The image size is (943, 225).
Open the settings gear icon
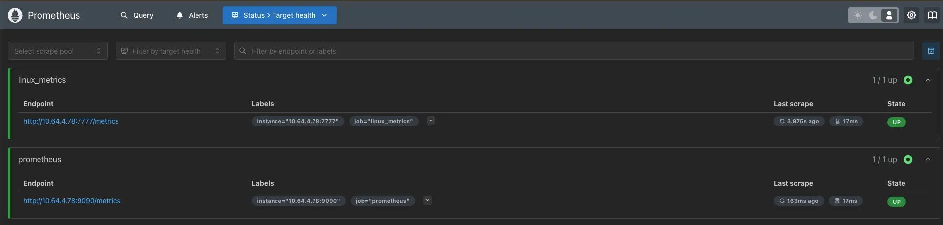pos(911,15)
